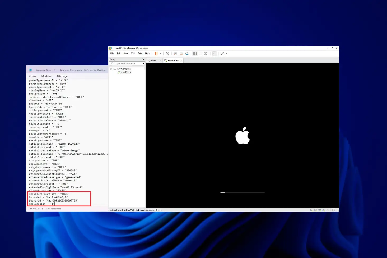Image resolution: width=387 pixels, height=258 pixels.
Task: Click the memsize = "4096" line
Action: (x=41, y=137)
